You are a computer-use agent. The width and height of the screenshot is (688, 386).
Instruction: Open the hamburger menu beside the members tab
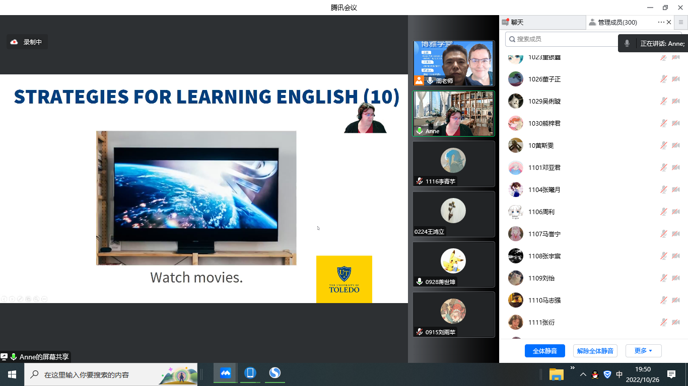pos(681,22)
